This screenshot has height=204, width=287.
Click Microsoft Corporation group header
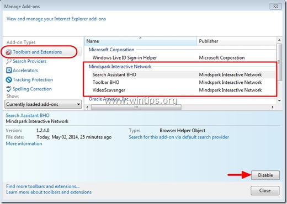[111, 50]
